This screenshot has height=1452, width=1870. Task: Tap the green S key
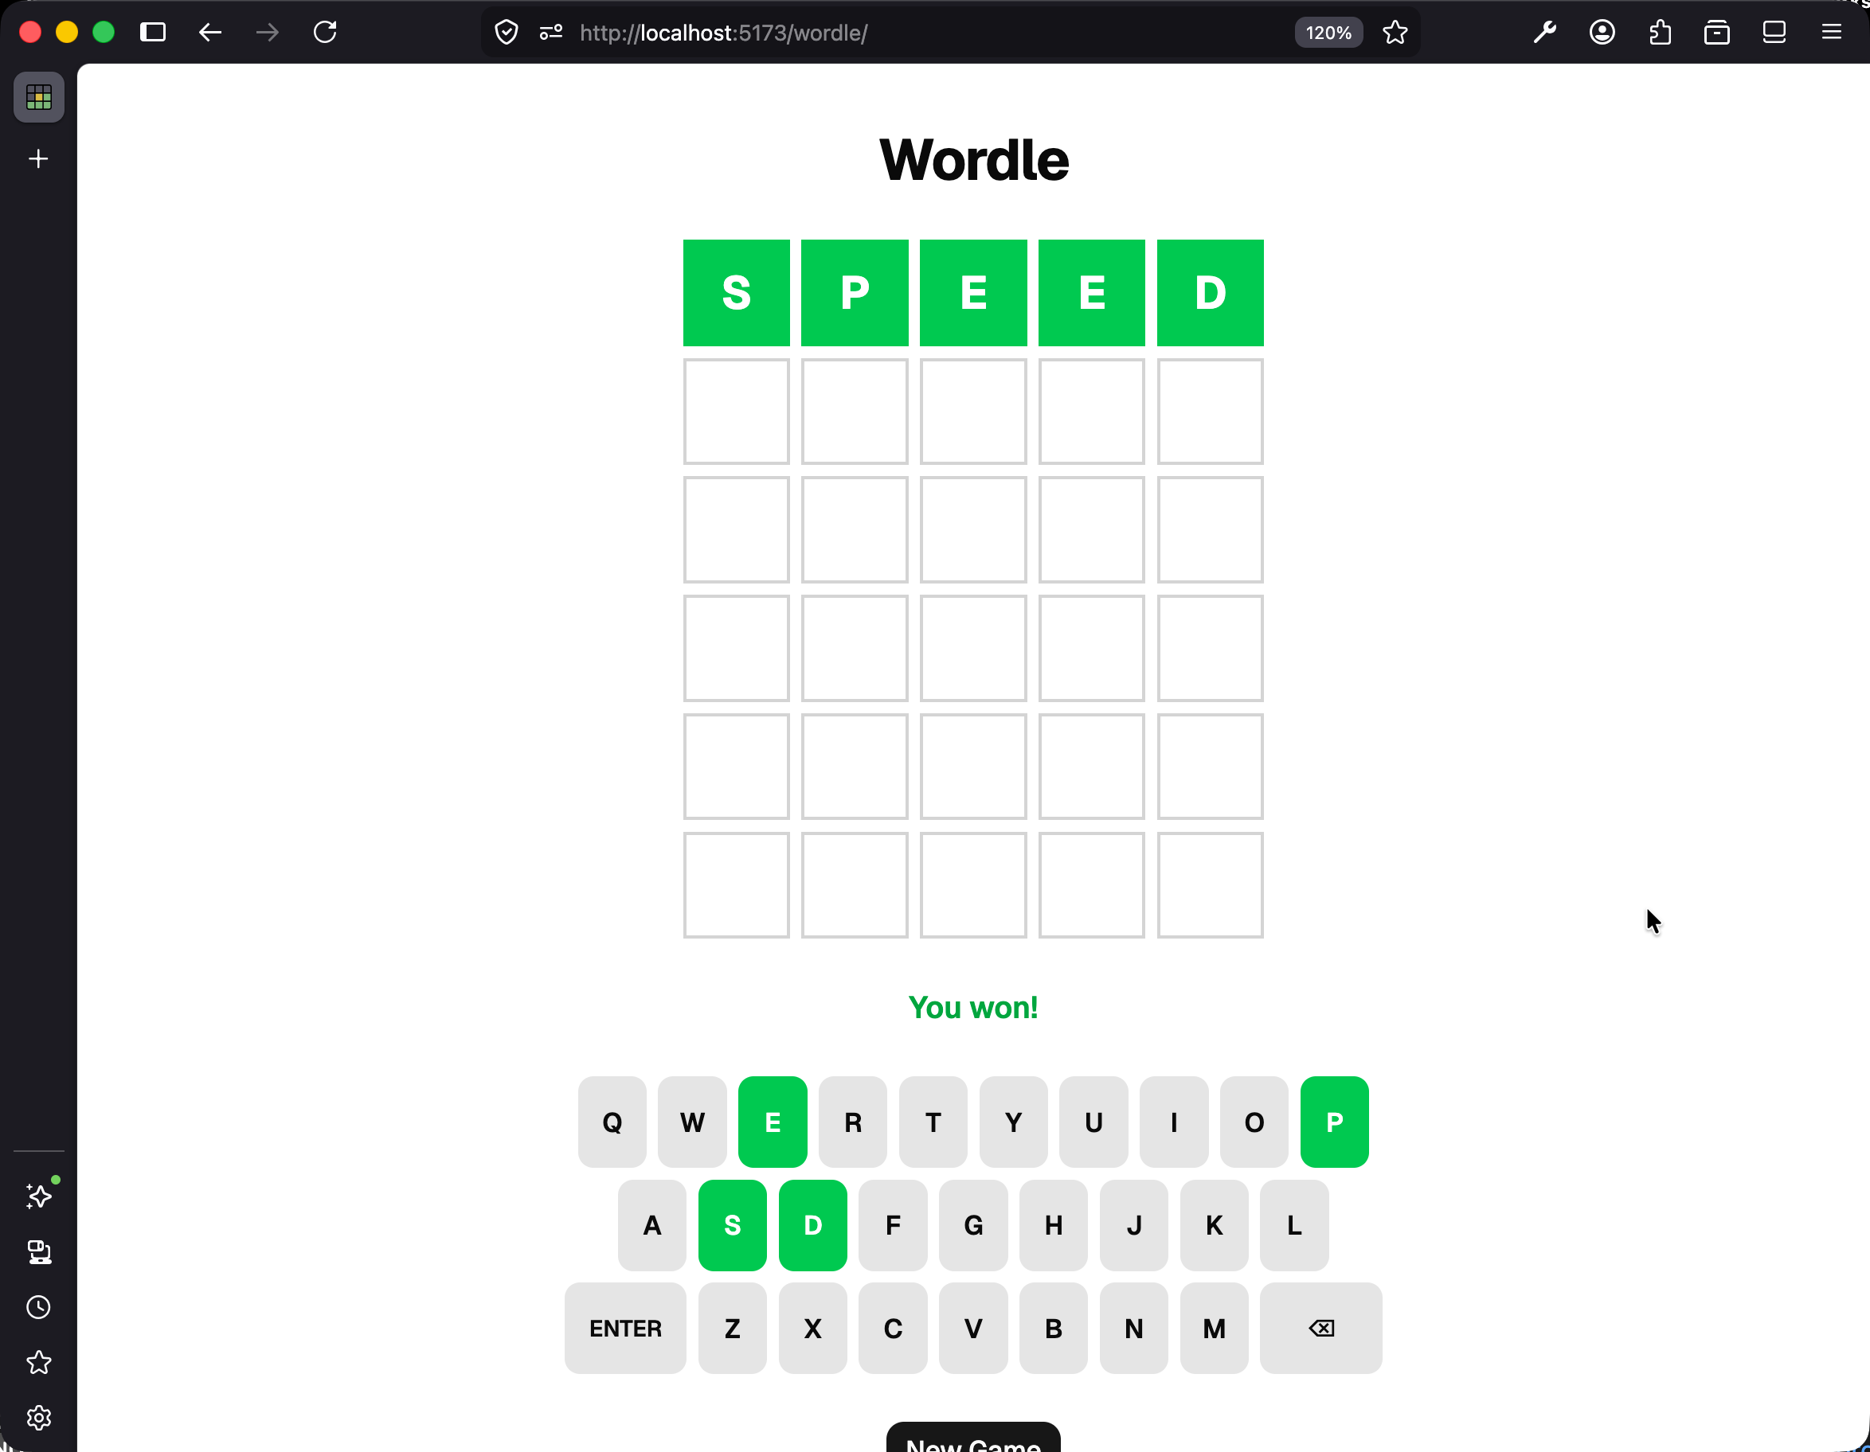[x=733, y=1225]
